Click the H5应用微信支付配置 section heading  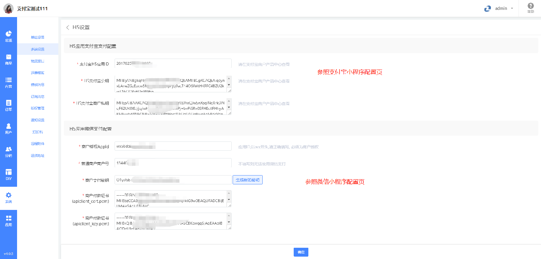[x=90, y=129]
